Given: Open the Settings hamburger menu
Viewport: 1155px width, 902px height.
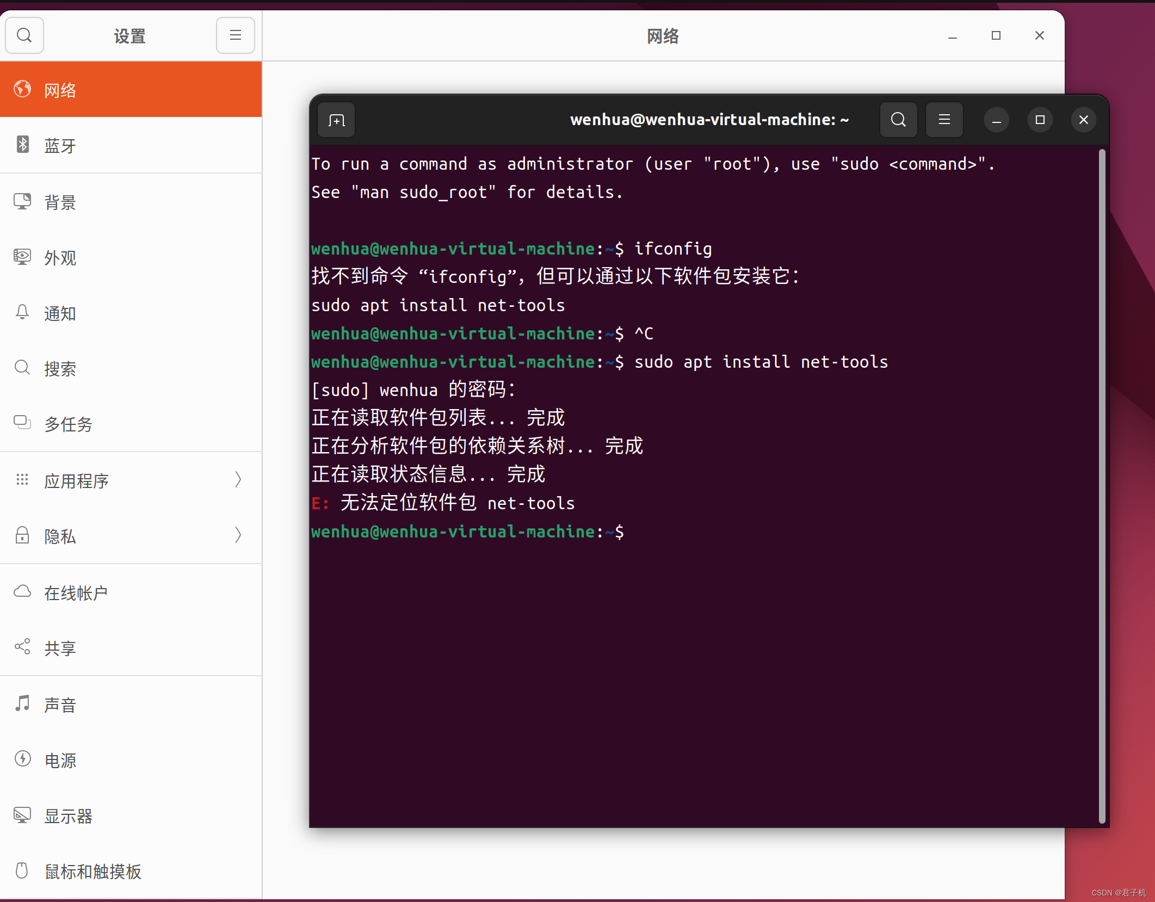Looking at the screenshot, I should 235,36.
